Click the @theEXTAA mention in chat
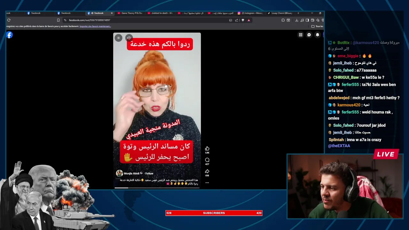 [339, 146]
